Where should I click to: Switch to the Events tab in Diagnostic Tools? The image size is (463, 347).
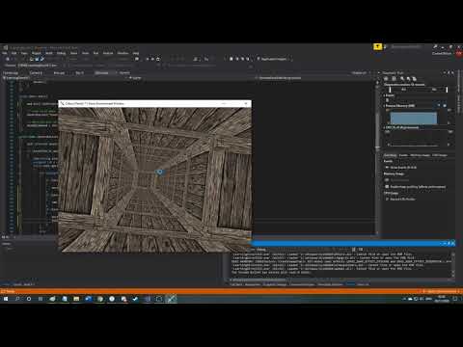point(403,155)
